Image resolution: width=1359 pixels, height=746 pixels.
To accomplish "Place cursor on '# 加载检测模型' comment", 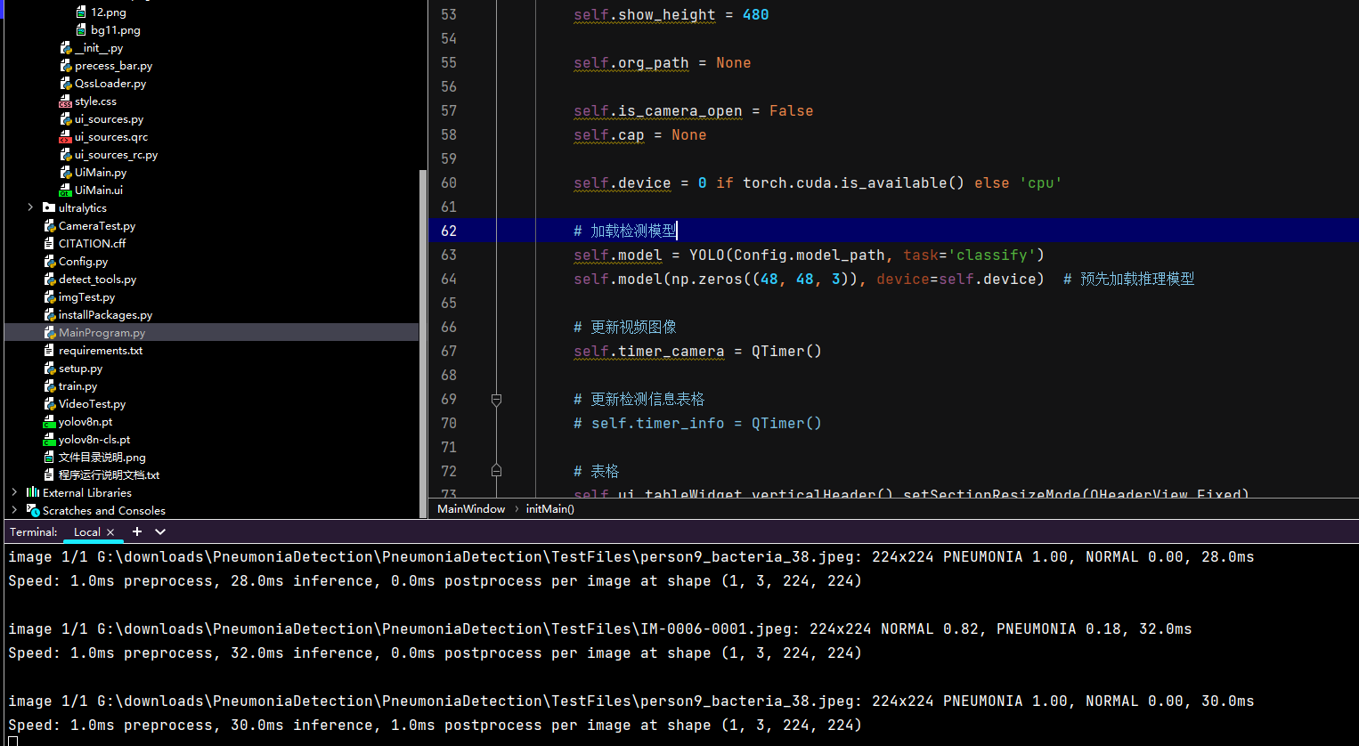I will pos(625,231).
